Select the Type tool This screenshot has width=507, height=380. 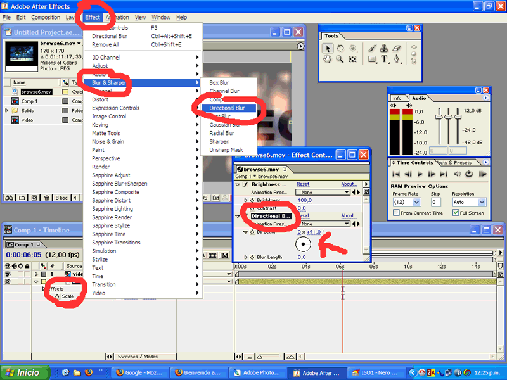click(384, 60)
